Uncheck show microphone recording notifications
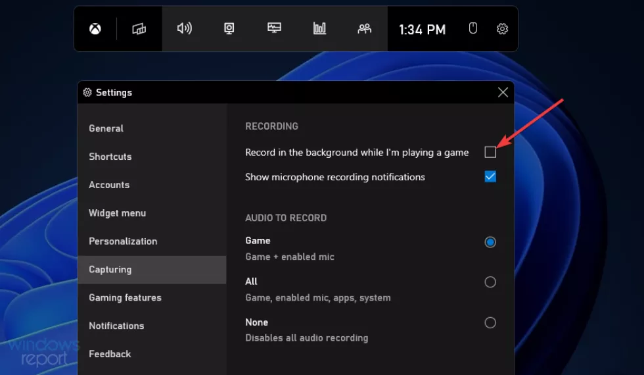 point(490,176)
